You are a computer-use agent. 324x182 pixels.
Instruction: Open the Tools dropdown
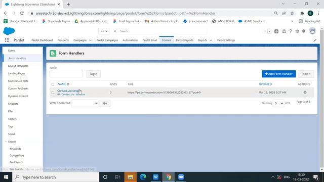point(306,74)
